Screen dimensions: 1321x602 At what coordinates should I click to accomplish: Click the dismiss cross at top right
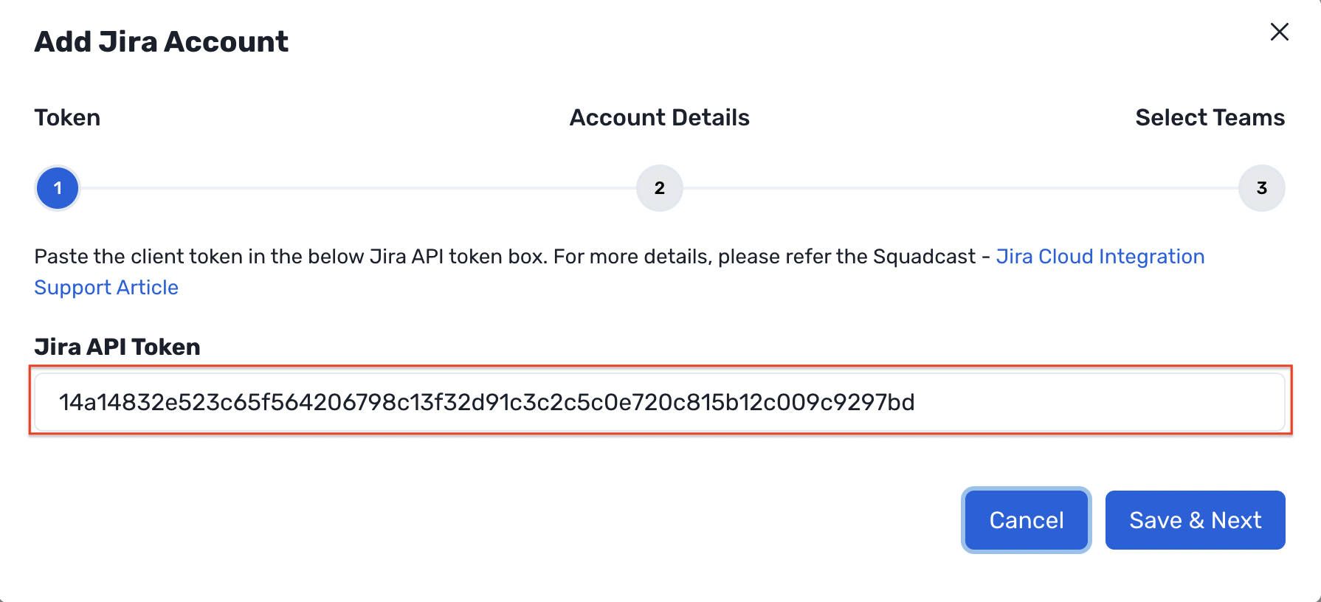pos(1279,32)
